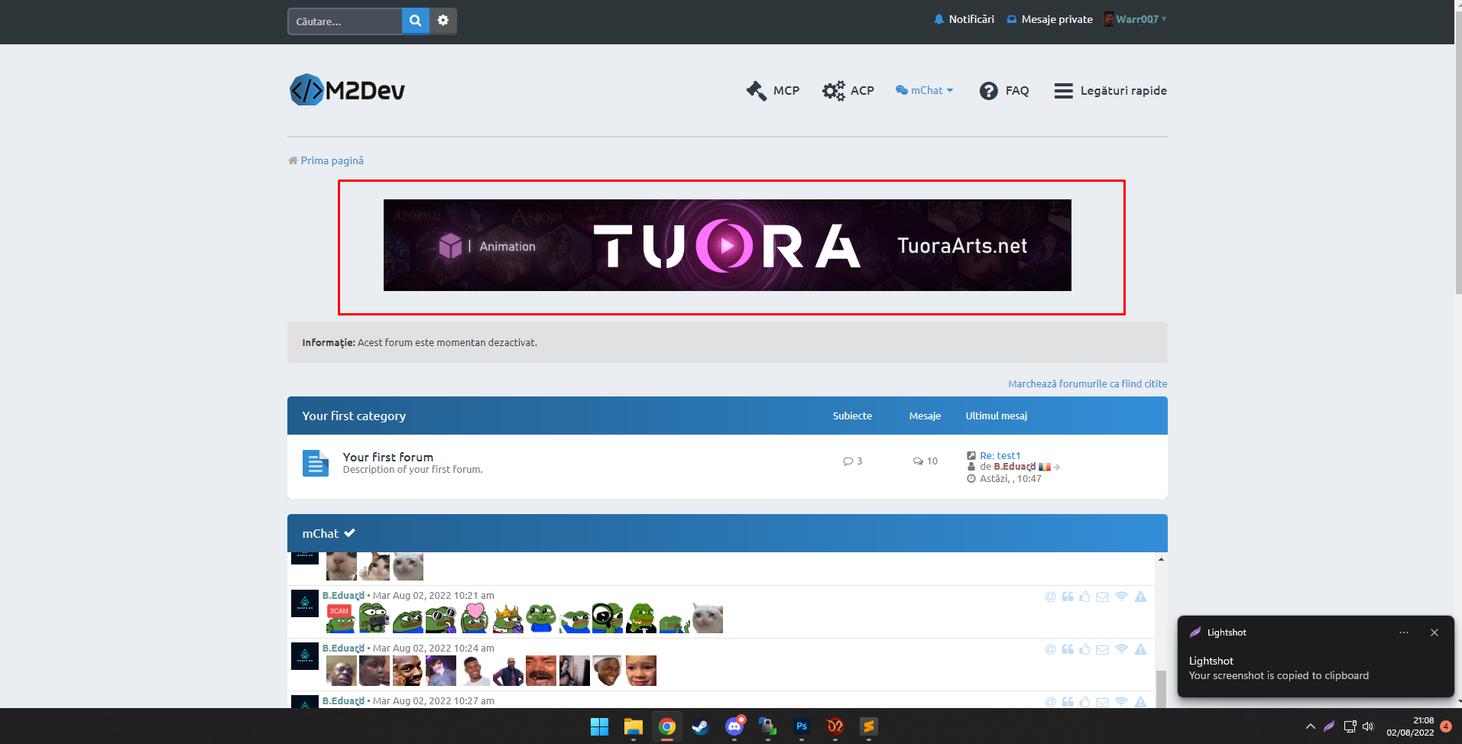This screenshot has width=1462, height=744.
Task: Open volume control in tray
Action: (1368, 726)
